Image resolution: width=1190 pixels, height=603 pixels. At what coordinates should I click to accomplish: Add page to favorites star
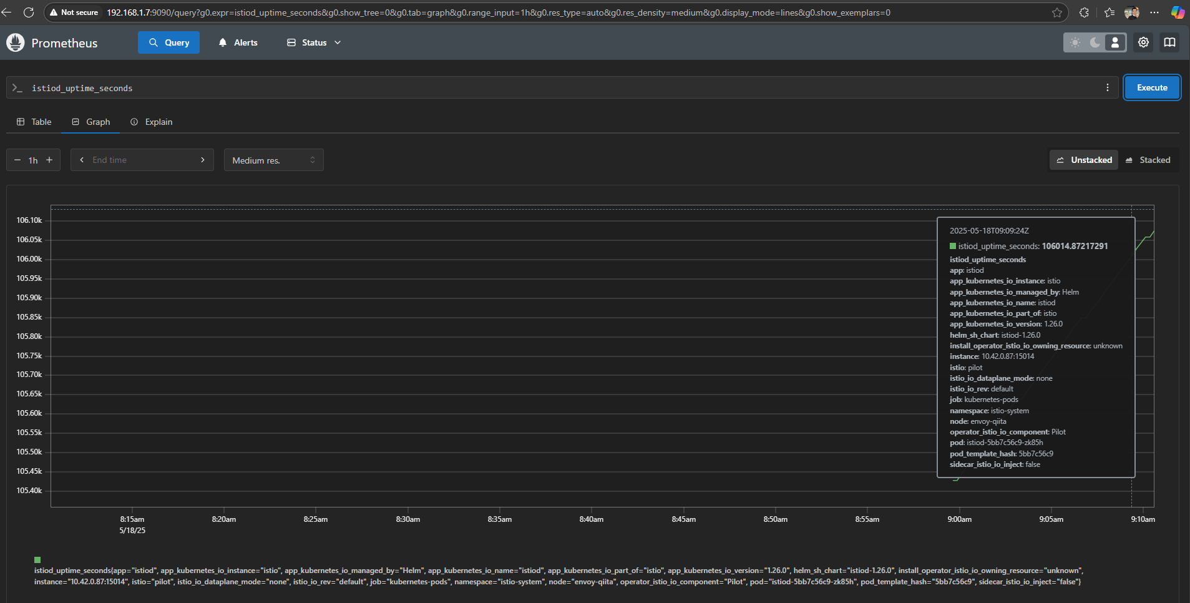click(1057, 12)
